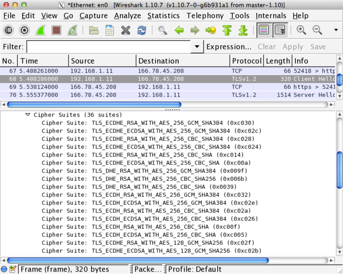Viewport: 343px width, 274px height.
Task: Open capture options gear icon
Action: [x=25, y=31]
